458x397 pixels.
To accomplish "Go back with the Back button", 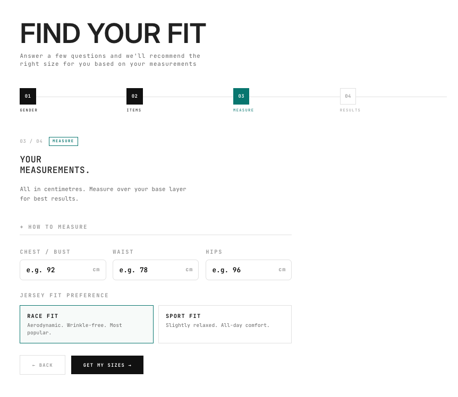I will tap(43, 365).
